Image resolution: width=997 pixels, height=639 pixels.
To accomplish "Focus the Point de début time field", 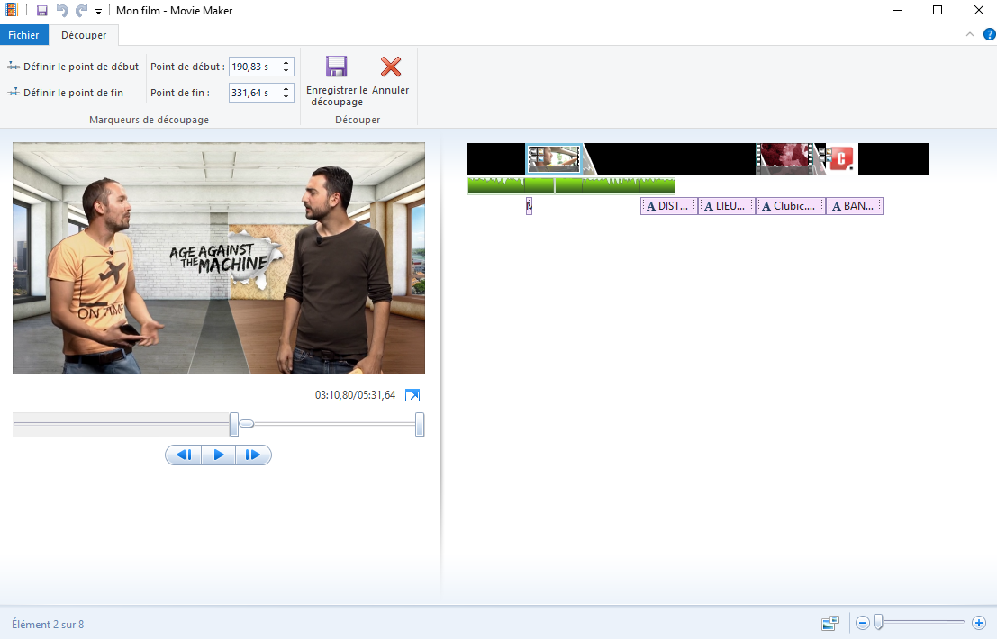I will 254,67.
